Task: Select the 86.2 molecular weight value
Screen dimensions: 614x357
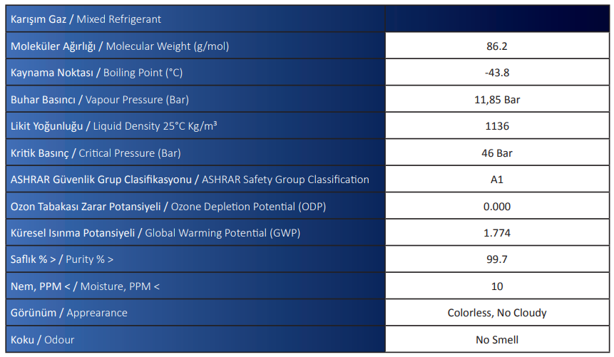Action: pyautogui.click(x=497, y=46)
